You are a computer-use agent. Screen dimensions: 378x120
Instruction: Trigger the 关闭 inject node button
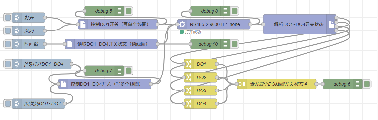tap(8, 31)
